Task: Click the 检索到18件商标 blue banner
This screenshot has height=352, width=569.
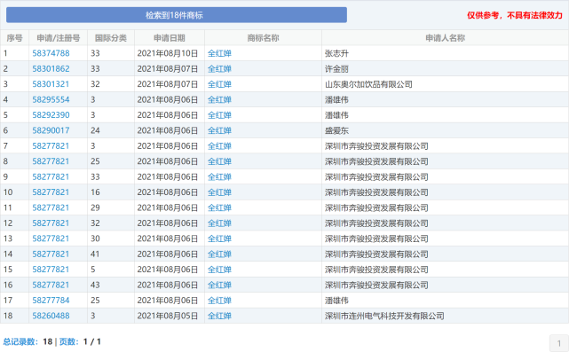Action: coord(177,15)
